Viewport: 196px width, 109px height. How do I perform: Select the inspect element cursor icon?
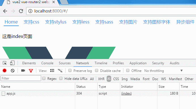[x=5, y=63]
